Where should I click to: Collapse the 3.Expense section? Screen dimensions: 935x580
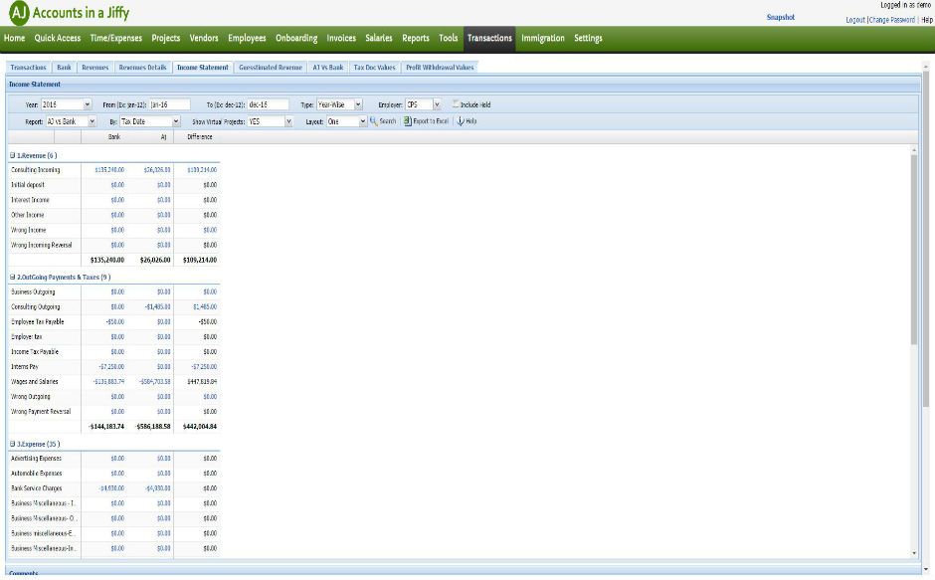(x=13, y=444)
